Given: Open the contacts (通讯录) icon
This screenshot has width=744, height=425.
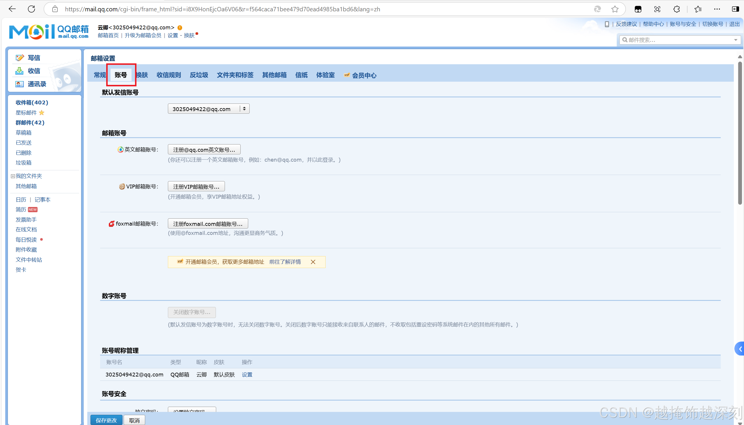Looking at the screenshot, I should click(x=19, y=84).
